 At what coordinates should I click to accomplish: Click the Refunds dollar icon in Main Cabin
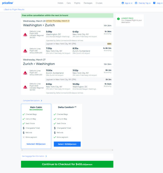coord(24,133)
